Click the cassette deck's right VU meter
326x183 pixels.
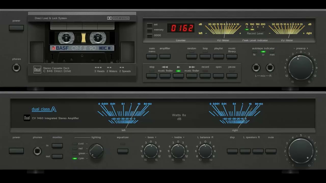click(287, 28)
